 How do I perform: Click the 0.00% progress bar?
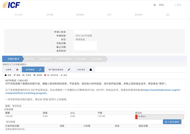[x=159, y=117]
